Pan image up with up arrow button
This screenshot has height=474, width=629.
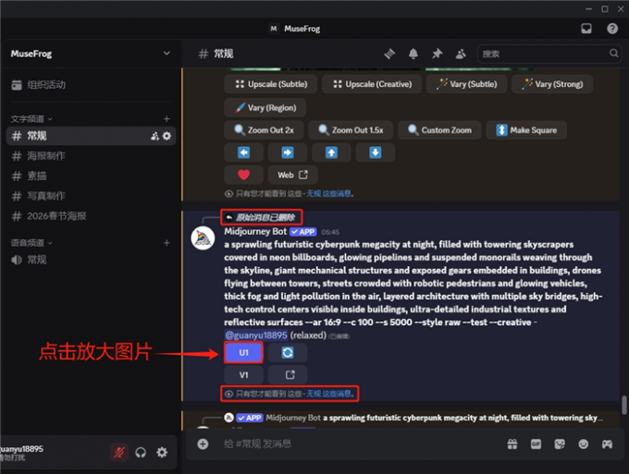pyautogui.click(x=331, y=152)
